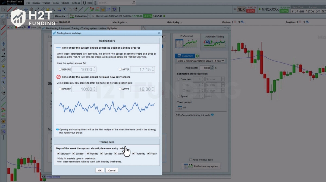This screenshot has width=326, height=182.
Task: Click the flat AFTER 17:15 time stepper
Action: coord(153,70)
